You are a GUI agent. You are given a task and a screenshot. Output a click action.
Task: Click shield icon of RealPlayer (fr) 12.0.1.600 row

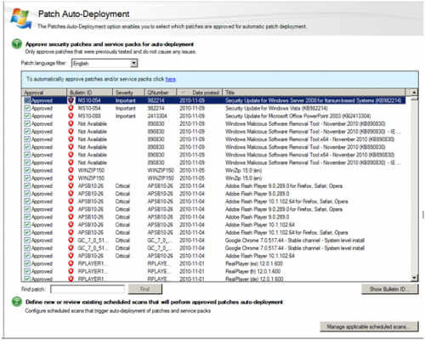point(71,271)
